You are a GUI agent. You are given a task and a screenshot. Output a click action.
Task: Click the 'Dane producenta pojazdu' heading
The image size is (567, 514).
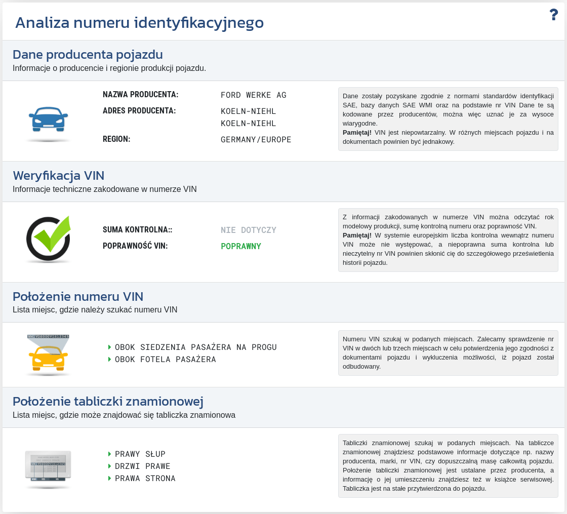tap(88, 55)
